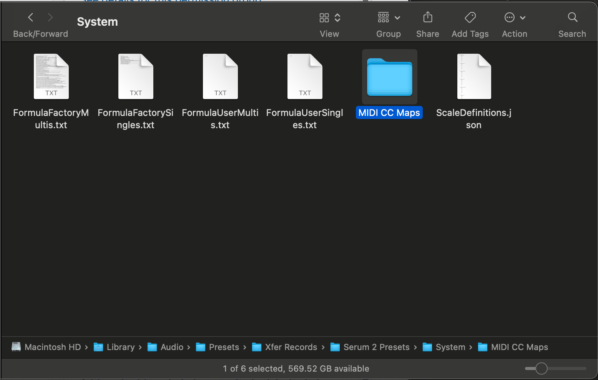Image resolution: width=598 pixels, height=380 pixels.
Task: Go to Presets folder in path bar
Action: point(218,347)
